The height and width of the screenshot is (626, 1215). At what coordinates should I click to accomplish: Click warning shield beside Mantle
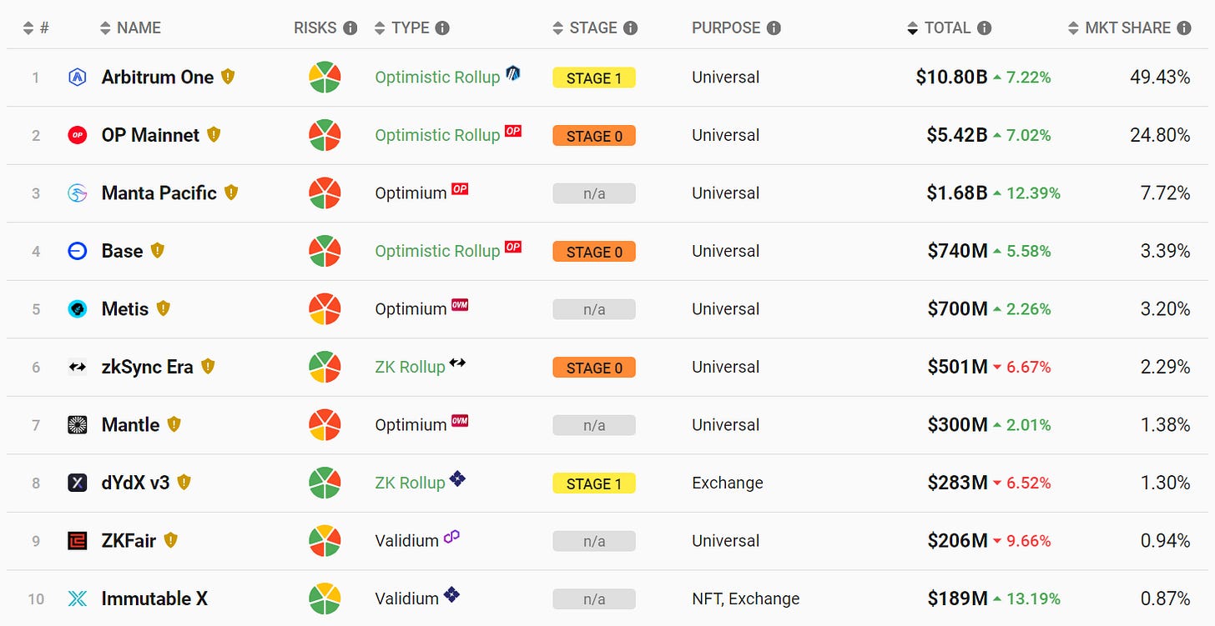point(174,424)
